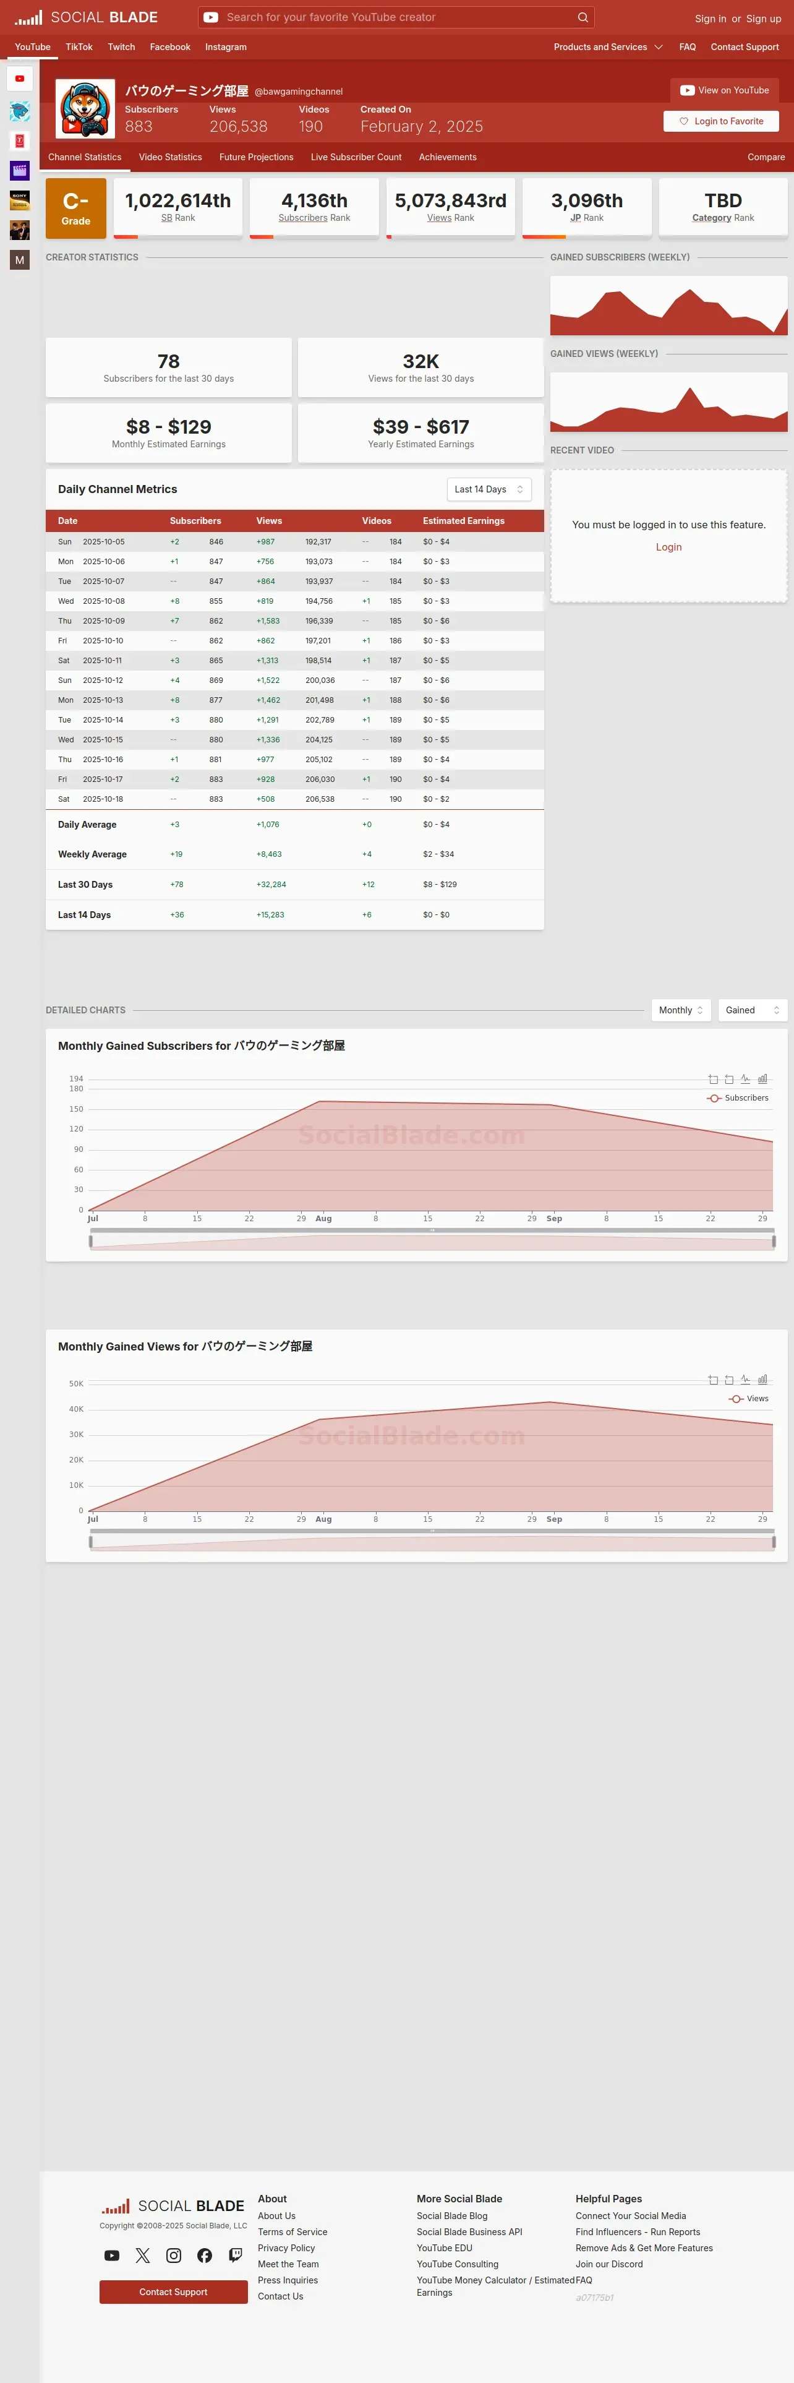This screenshot has height=2383, width=794.
Task: Click the search input for YouTube creator
Action: coord(398,17)
